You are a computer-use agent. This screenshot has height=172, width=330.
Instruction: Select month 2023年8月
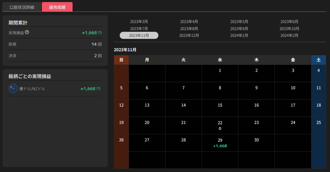pyautogui.click(x=189, y=29)
